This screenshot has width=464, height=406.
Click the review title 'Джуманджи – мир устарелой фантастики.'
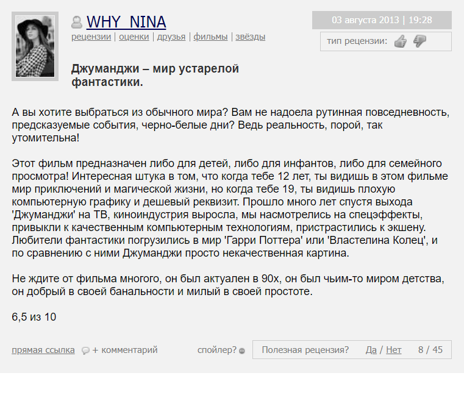(x=155, y=75)
